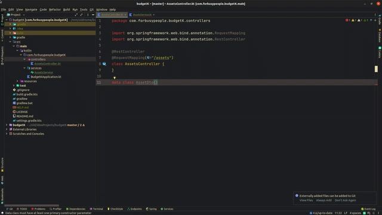Open the Project tool window on left strip
The width and height of the screenshot is (382, 215).
[2, 20]
